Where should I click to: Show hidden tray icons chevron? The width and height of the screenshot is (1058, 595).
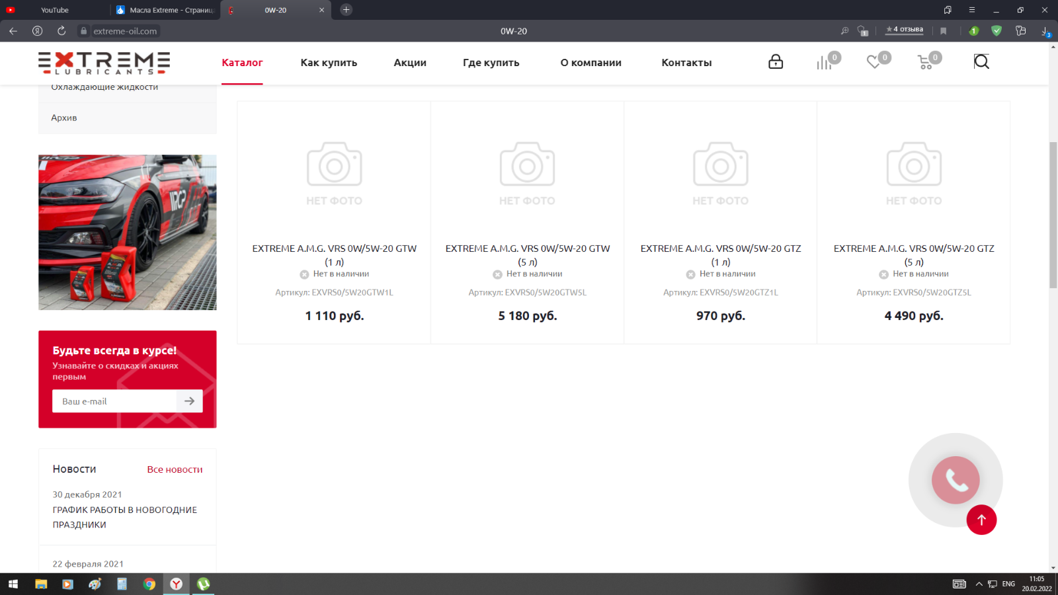(x=979, y=584)
